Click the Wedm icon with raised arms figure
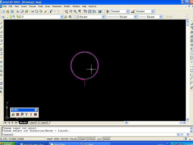Image resolution: width=193 pixels, height=145 pixels. tap(27, 114)
